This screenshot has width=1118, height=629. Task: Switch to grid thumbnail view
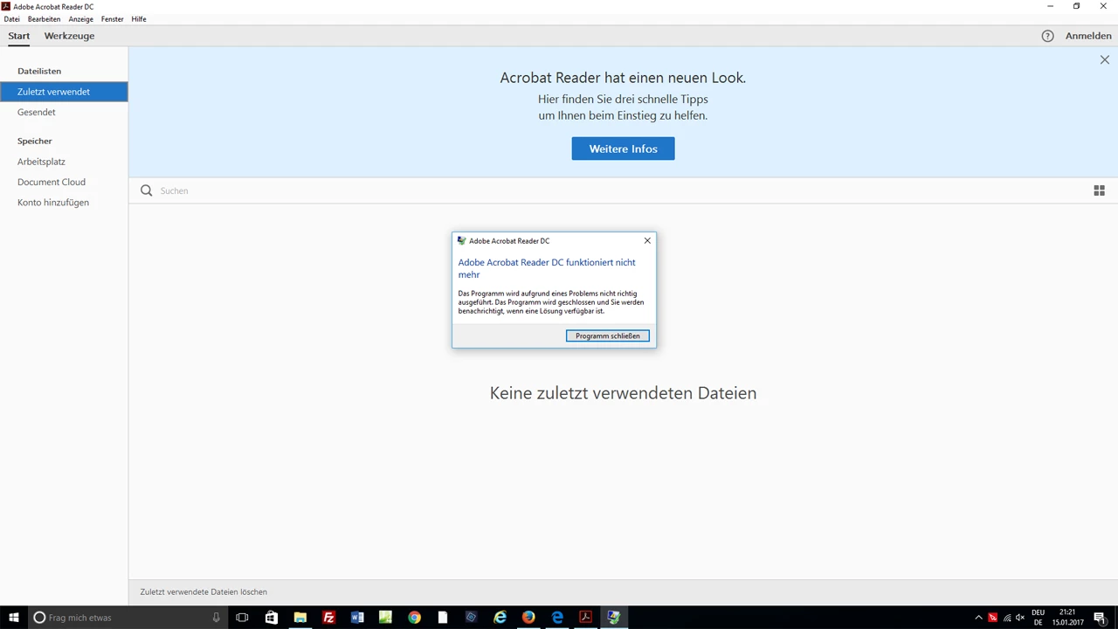tap(1099, 190)
